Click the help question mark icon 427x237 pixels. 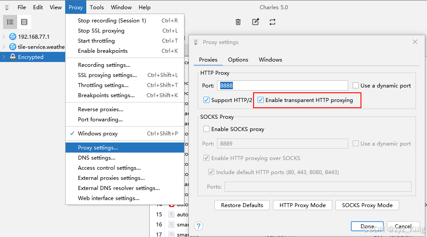[199, 226]
